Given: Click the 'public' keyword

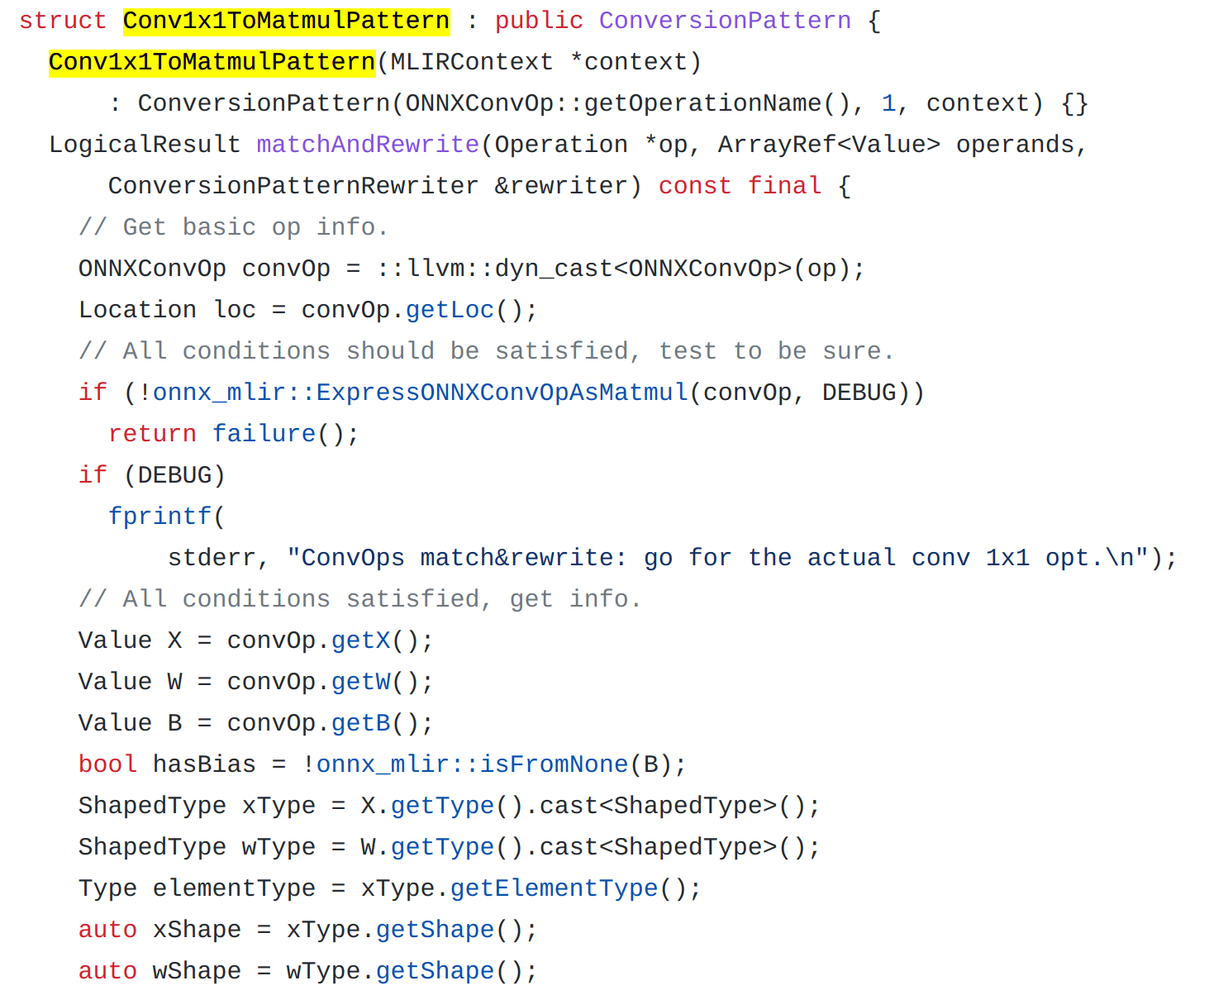Looking at the screenshot, I should click(x=539, y=21).
